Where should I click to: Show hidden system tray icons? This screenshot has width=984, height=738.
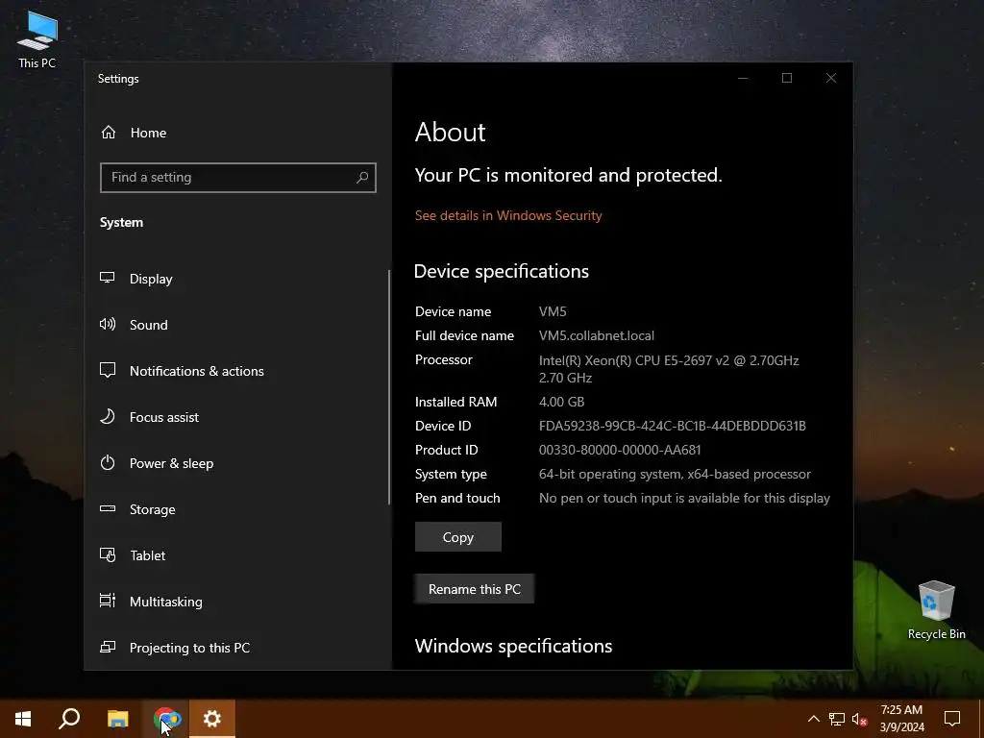point(813,719)
